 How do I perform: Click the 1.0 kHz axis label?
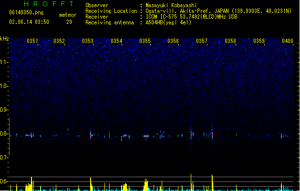tap(4, 86)
